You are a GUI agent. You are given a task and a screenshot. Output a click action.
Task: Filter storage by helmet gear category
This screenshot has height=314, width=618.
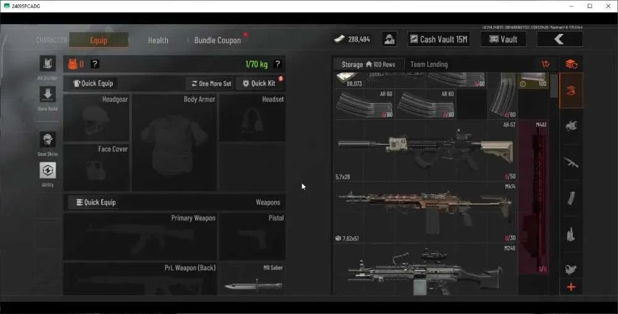[x=571, y=126]
